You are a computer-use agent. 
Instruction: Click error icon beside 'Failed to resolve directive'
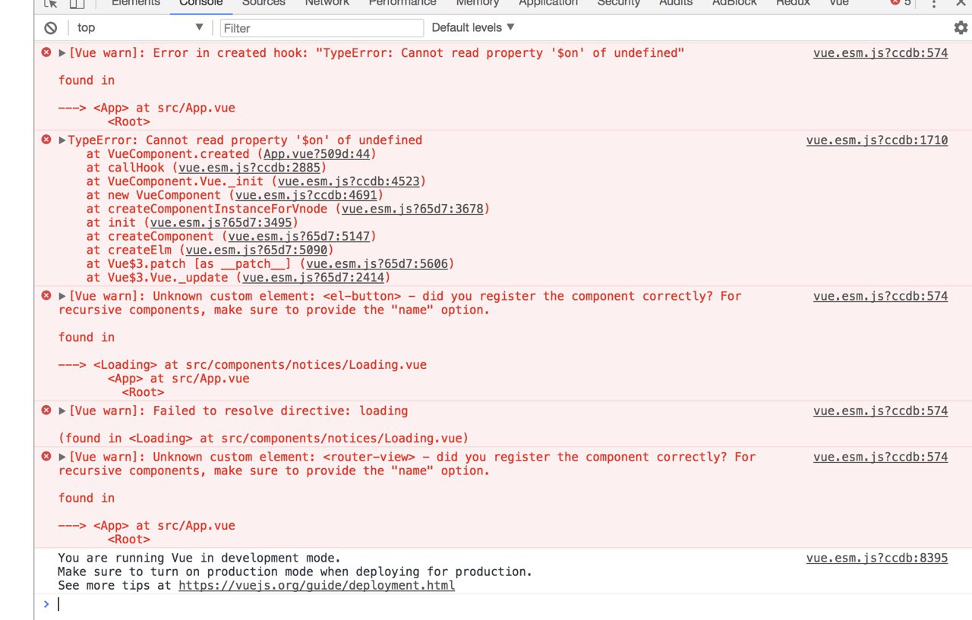[46, 411]
